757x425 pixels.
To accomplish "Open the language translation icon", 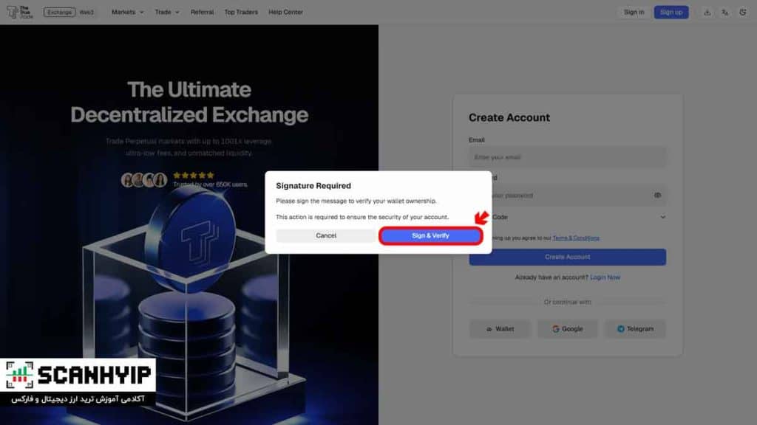I will tap(724, 12).
